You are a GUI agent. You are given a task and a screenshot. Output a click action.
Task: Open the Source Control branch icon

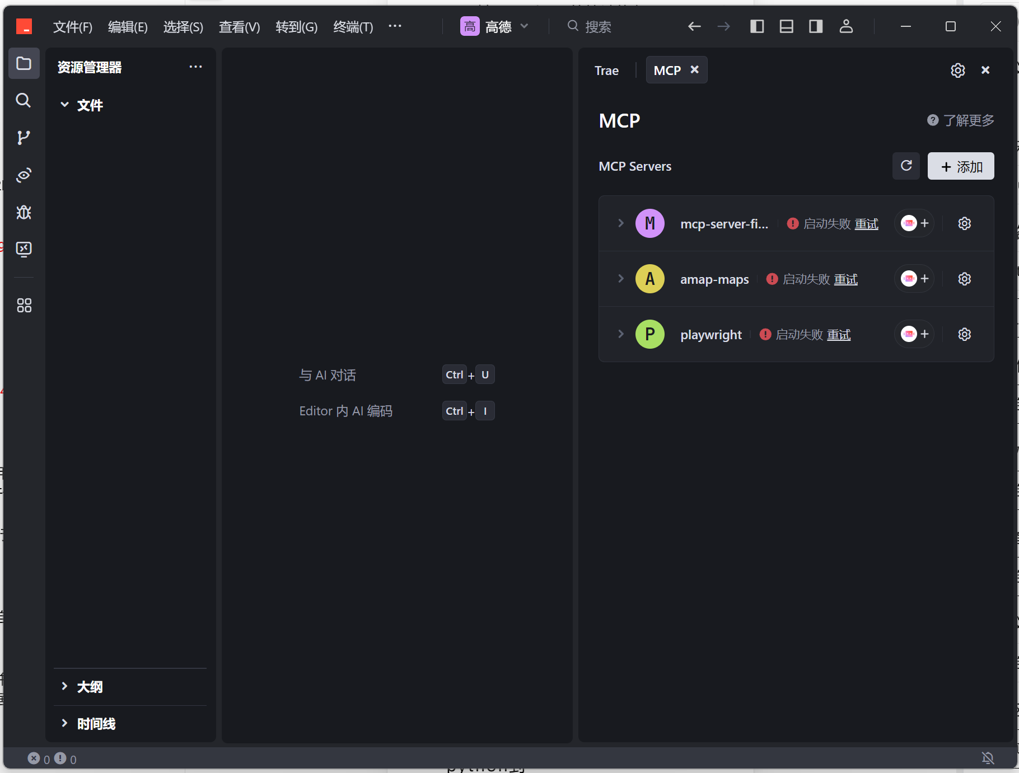tap(24, 138)
